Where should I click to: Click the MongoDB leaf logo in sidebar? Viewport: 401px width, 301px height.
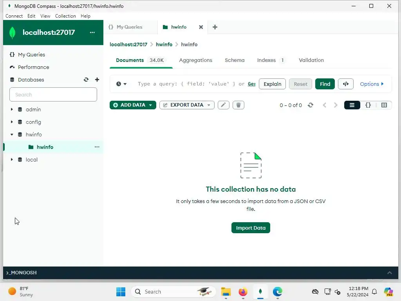[x=12, y=33]
